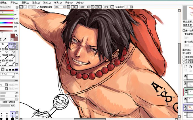Open the stabilizer value 15 dropdown
The width and height of the screenshot is (193, 120).
point(131,7)
